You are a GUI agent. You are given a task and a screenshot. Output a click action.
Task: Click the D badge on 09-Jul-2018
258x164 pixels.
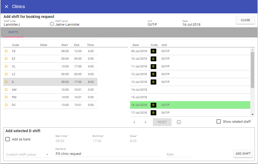point(153,51)
